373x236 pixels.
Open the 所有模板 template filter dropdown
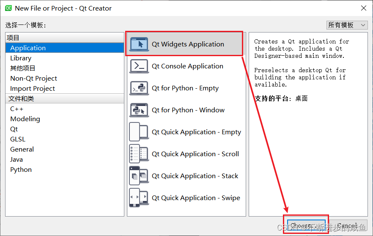point(347,25)
